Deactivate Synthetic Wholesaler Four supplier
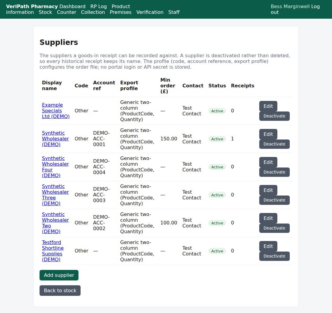 click(274, 172)
